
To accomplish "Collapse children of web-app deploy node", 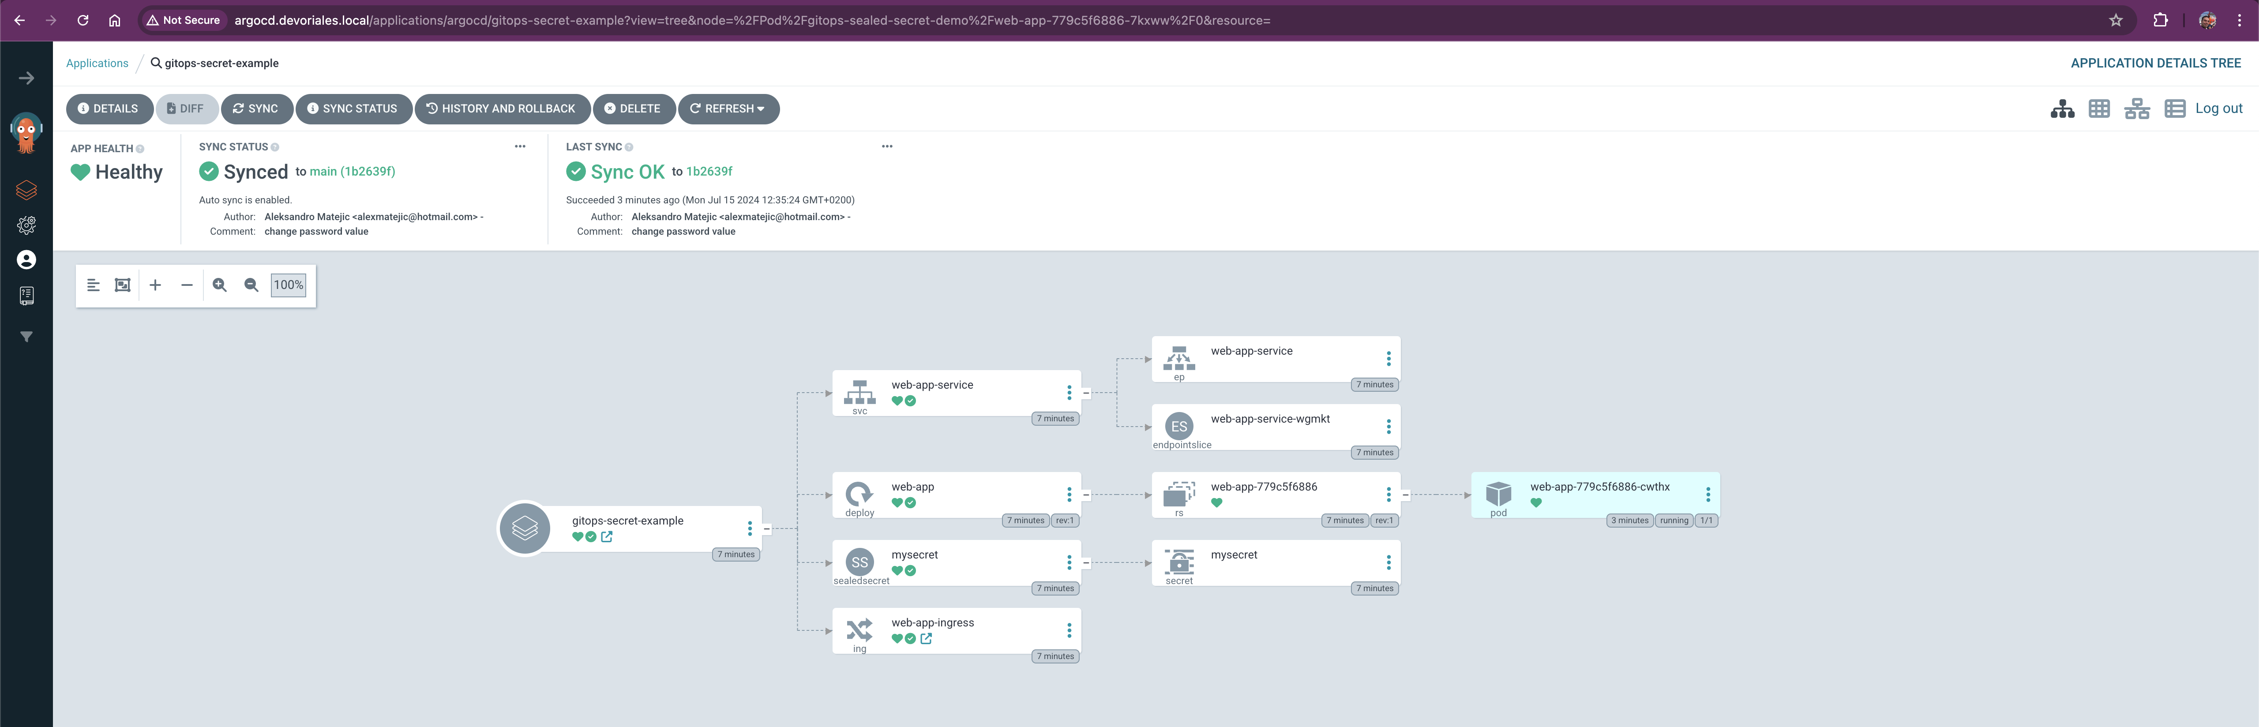I will click(1086, 495).
